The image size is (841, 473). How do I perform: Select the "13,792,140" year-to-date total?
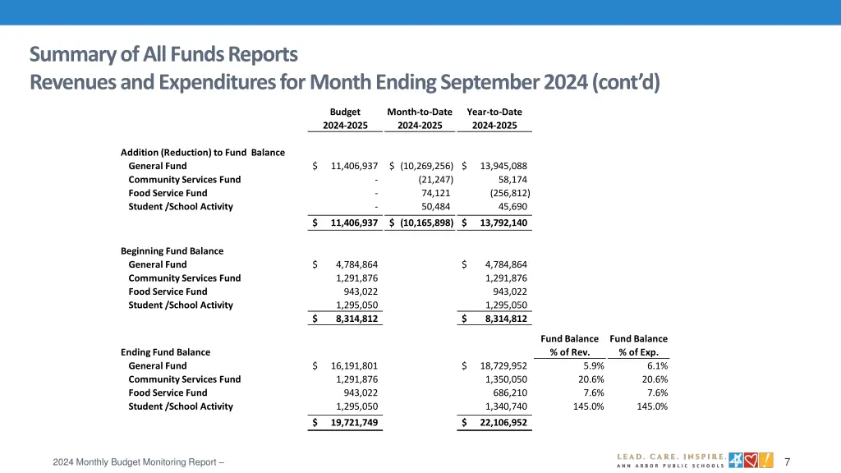click(503, 223)
